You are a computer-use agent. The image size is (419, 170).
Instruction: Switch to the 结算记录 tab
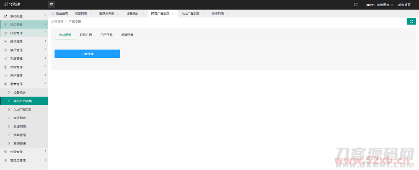[127, 35]
